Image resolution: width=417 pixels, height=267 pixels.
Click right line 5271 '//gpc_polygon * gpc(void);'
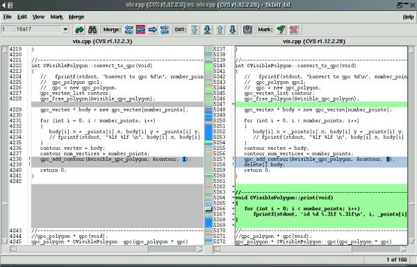(x=274, y=236)
